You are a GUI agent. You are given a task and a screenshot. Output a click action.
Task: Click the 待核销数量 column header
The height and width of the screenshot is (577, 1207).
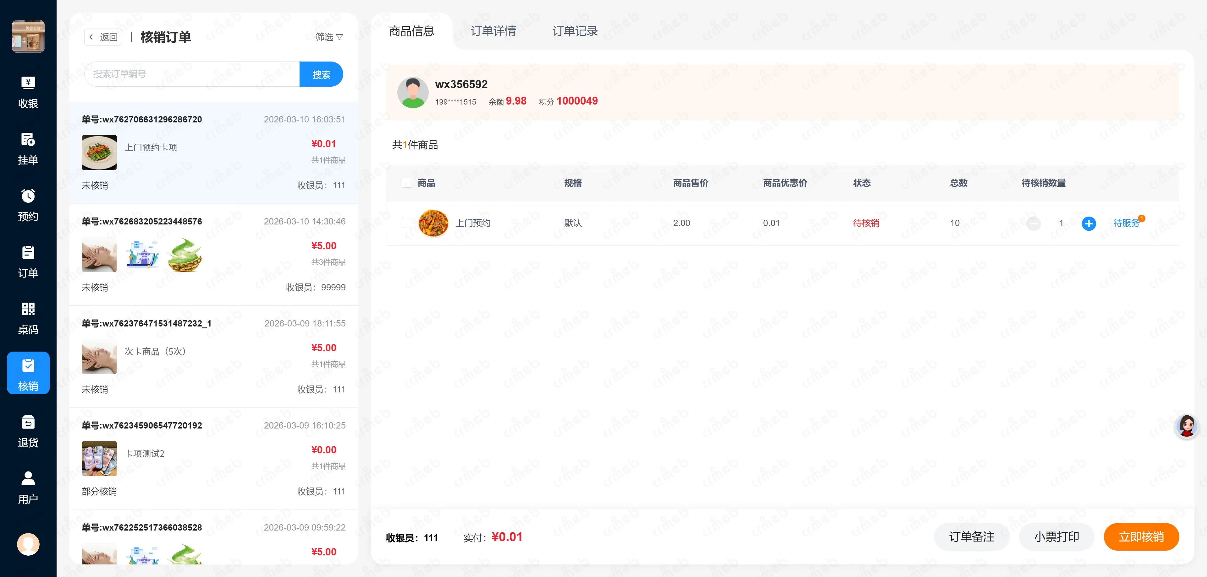pos(1043,183)
